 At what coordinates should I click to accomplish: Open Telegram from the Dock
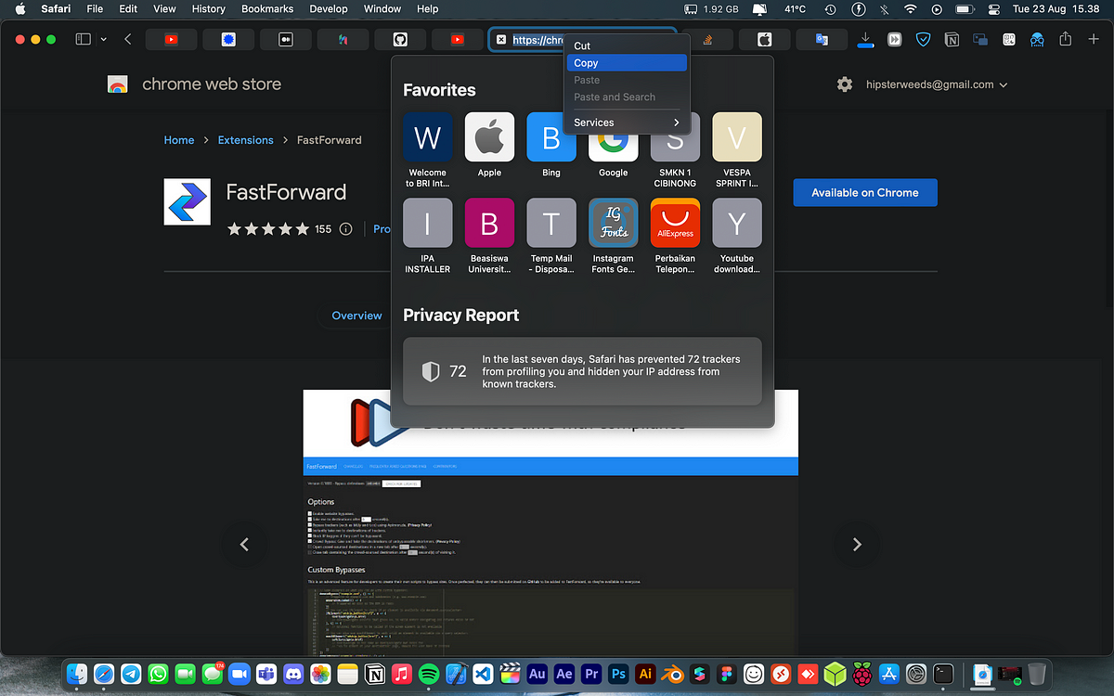(x=132, y=674)
